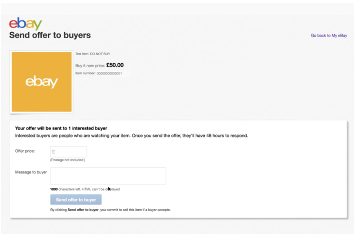The image size is (359, 234).
Task: Click the 'Interested buyers are people' description line
Action: point(132,136)
